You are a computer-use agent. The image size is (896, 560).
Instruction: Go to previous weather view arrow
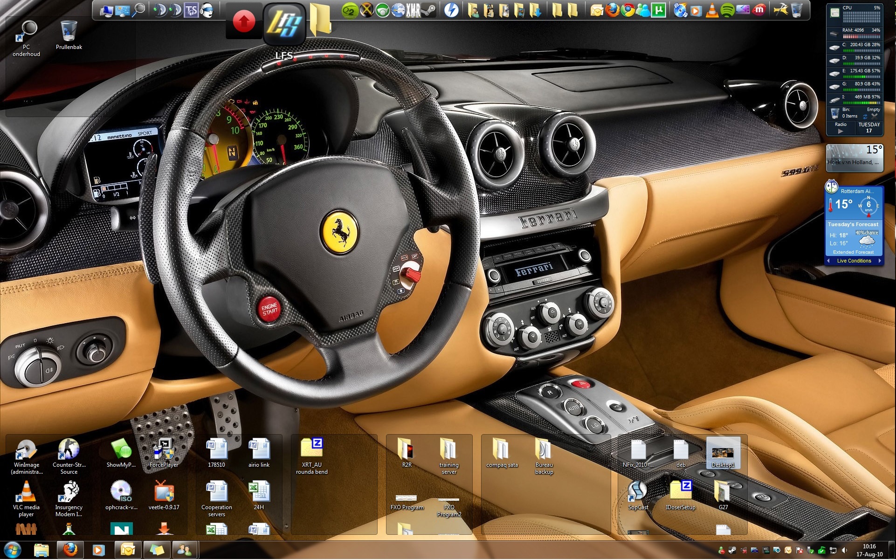[x=828, y=261]
